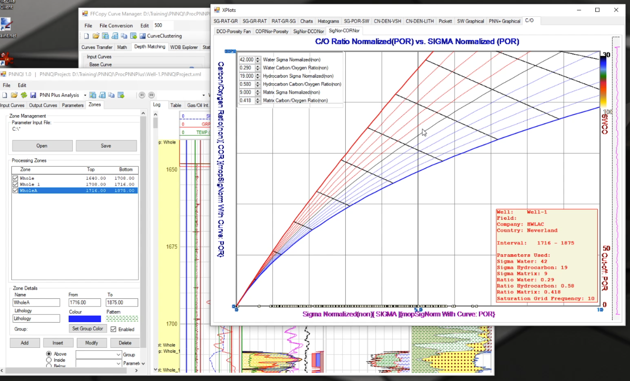Click the fast-forward round button in PNNQI toolbar
This screenshot has height=381, width=630.
pyautogui.click(x=151, y=95)
